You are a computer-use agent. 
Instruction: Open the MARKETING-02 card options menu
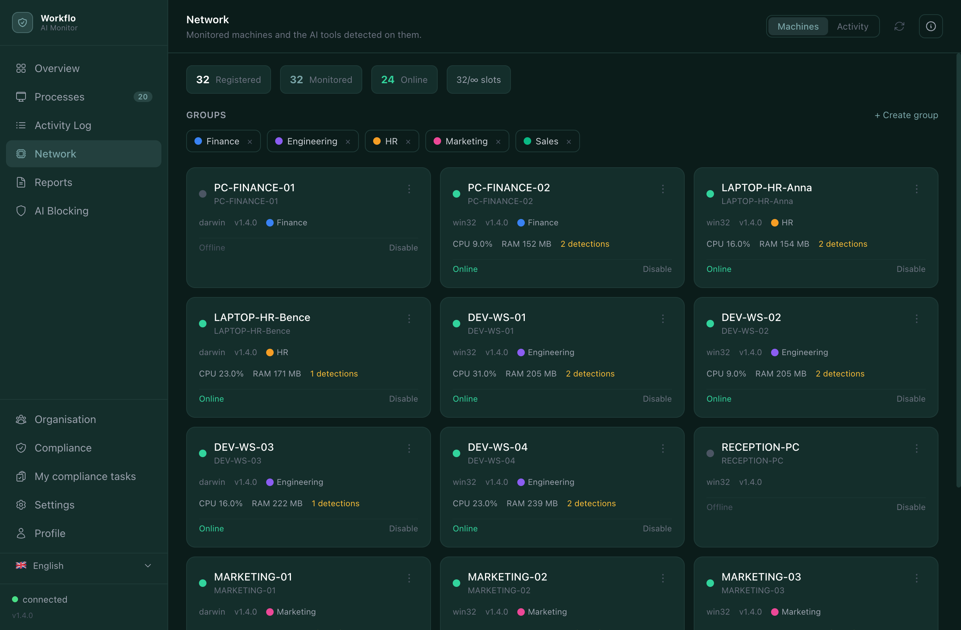(x=663, y=578)
